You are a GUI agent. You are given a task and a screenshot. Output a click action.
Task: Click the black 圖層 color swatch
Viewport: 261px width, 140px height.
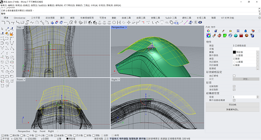pyautogui.click(x=235, y=52)
